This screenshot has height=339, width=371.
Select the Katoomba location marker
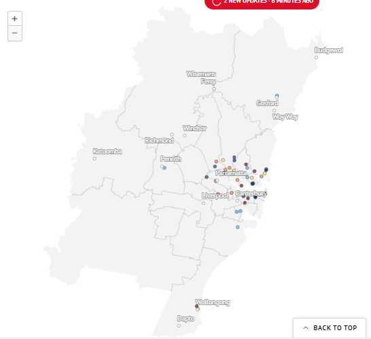coord(94,158)
